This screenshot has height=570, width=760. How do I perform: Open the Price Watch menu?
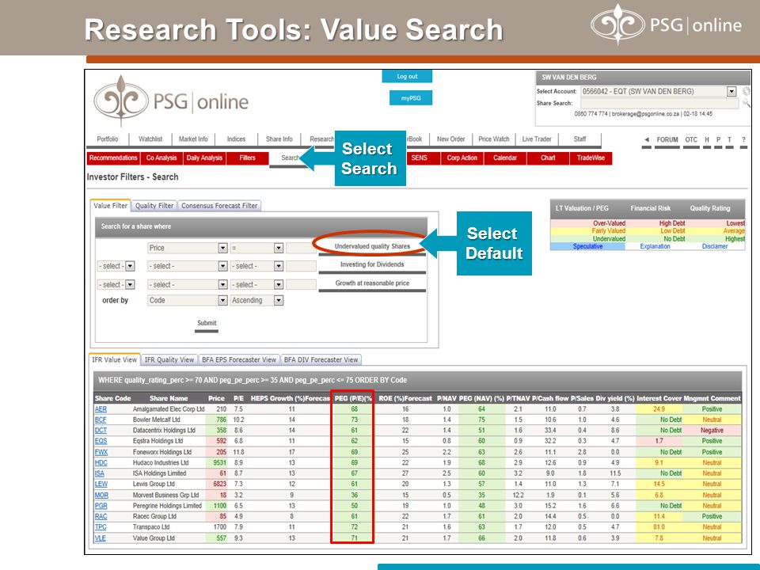point(494,139)
